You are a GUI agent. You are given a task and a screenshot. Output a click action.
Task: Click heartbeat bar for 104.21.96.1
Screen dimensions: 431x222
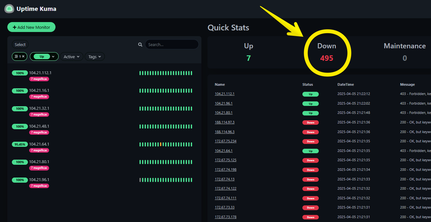pos(166,180)
